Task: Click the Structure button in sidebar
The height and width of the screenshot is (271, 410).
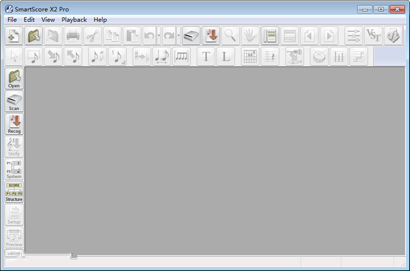Action: 14,192
